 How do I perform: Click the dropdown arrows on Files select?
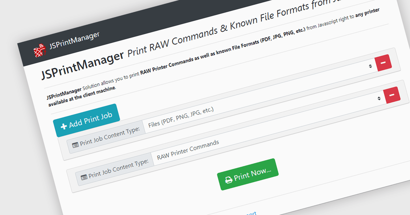click(370, 66)
